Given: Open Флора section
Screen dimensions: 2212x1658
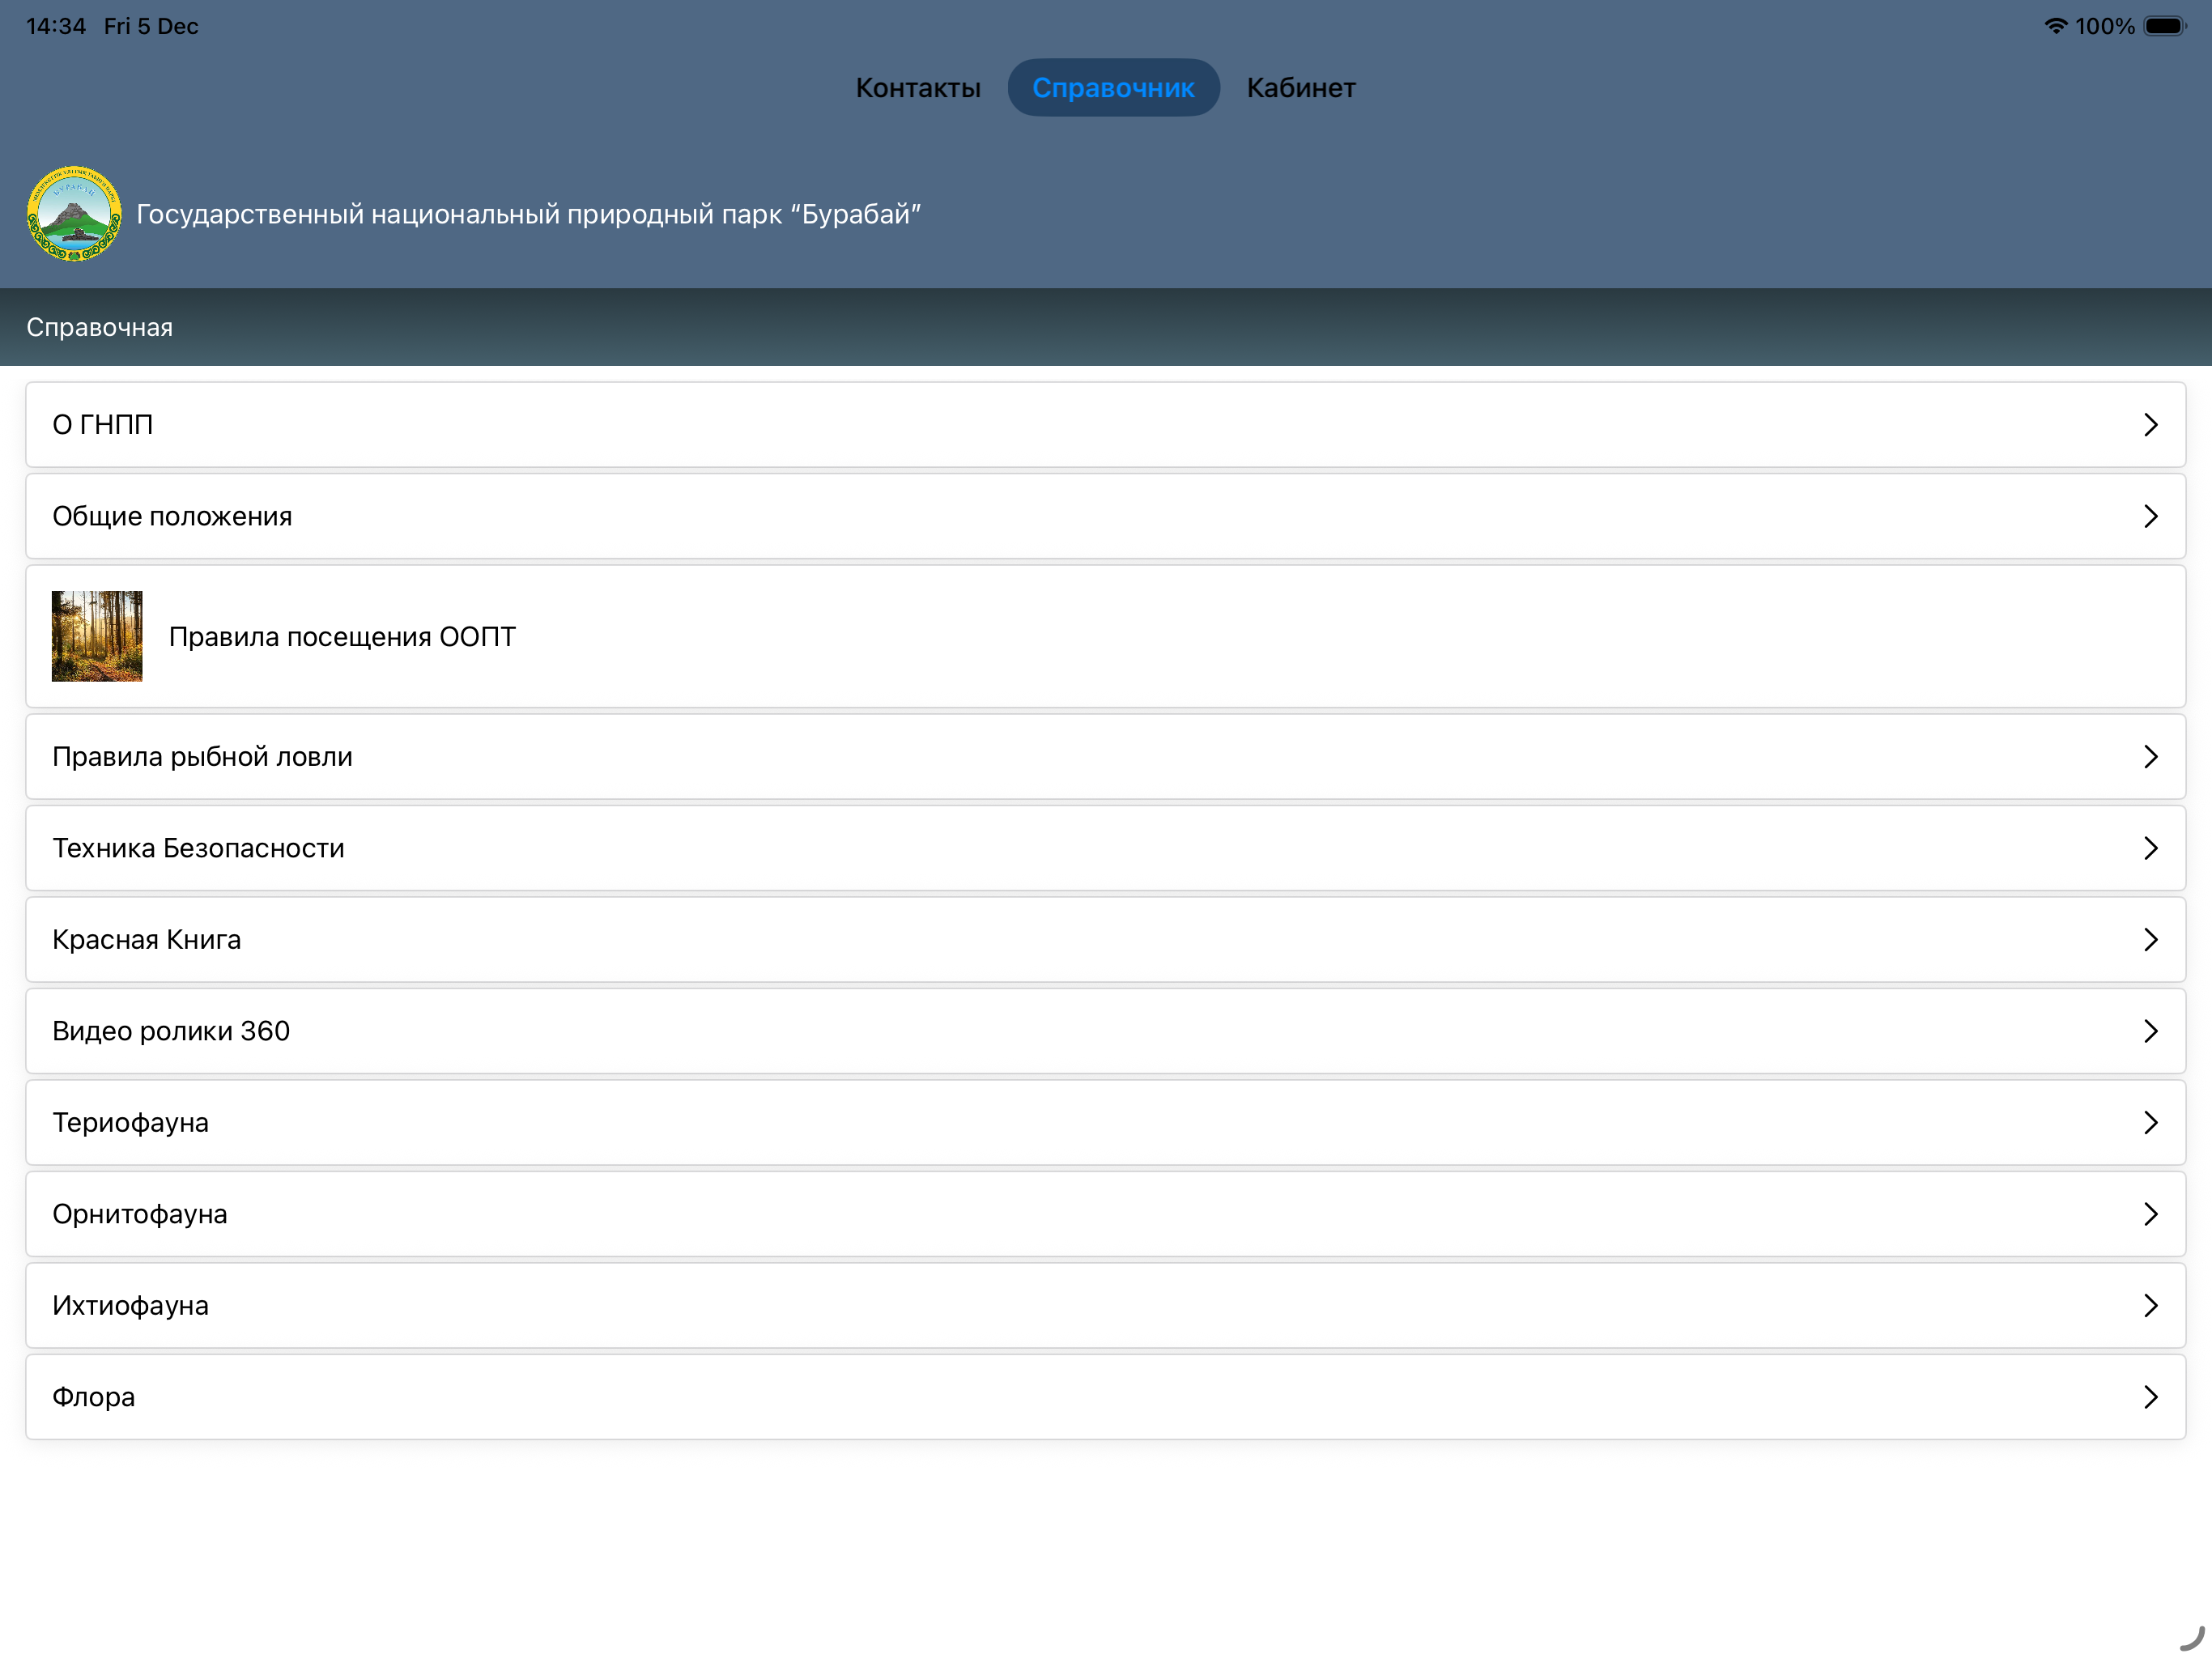Looking at the screenshot, I should (x=1106, y=1397).
